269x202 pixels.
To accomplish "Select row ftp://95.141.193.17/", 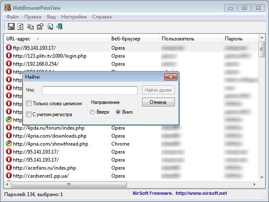I will tap(131, 48).
